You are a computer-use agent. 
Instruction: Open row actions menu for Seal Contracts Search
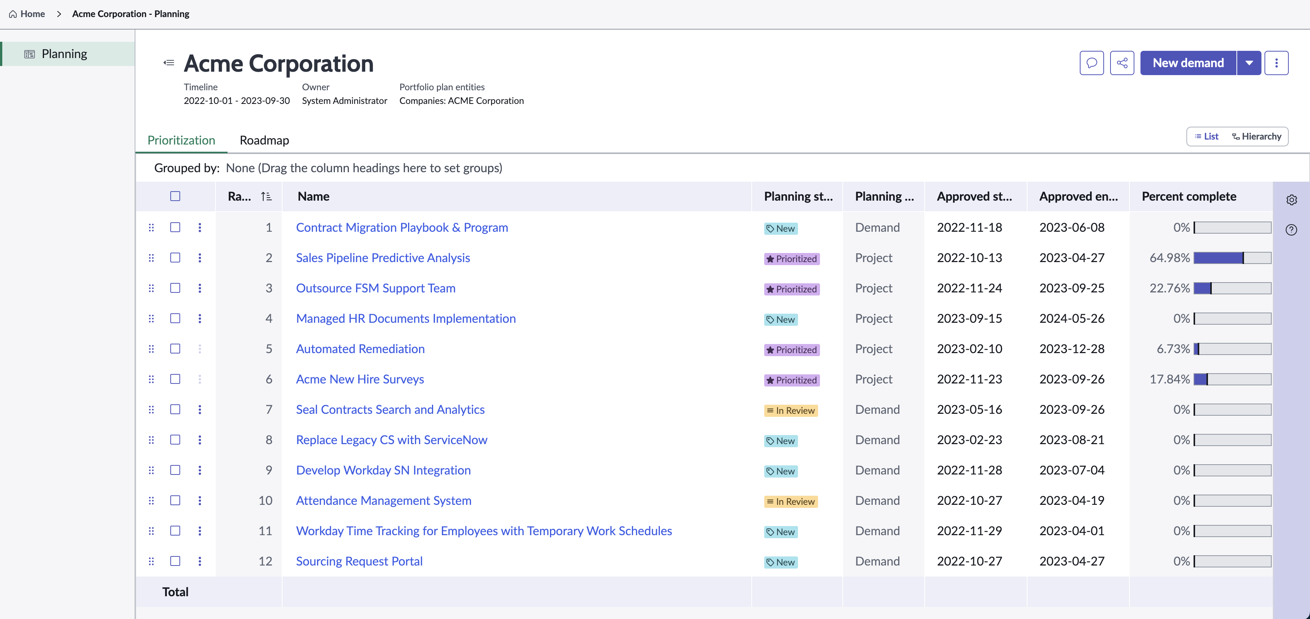200,410
